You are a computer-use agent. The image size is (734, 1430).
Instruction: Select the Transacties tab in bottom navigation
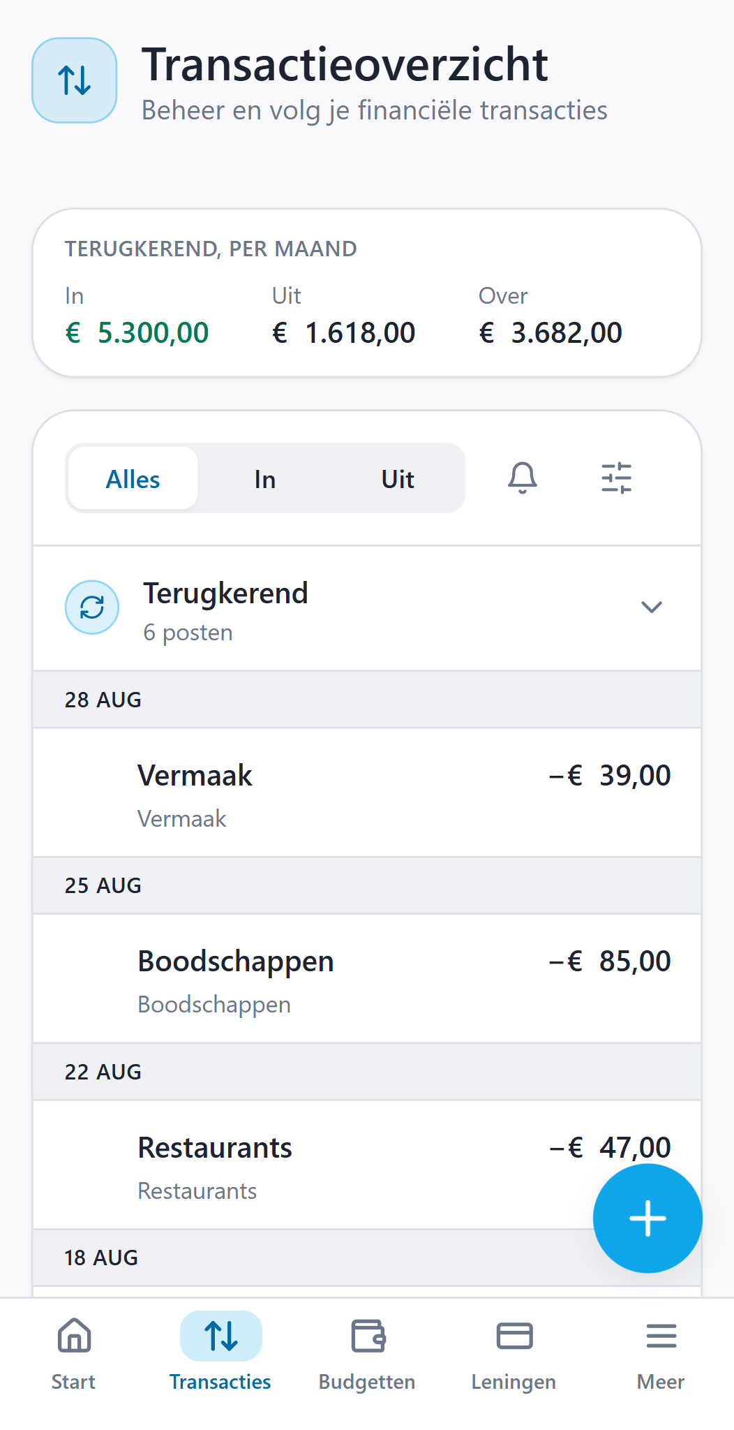[220, 1352]
